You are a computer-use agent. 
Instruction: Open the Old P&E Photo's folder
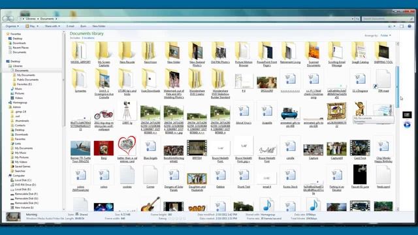(x=220, y=52)
